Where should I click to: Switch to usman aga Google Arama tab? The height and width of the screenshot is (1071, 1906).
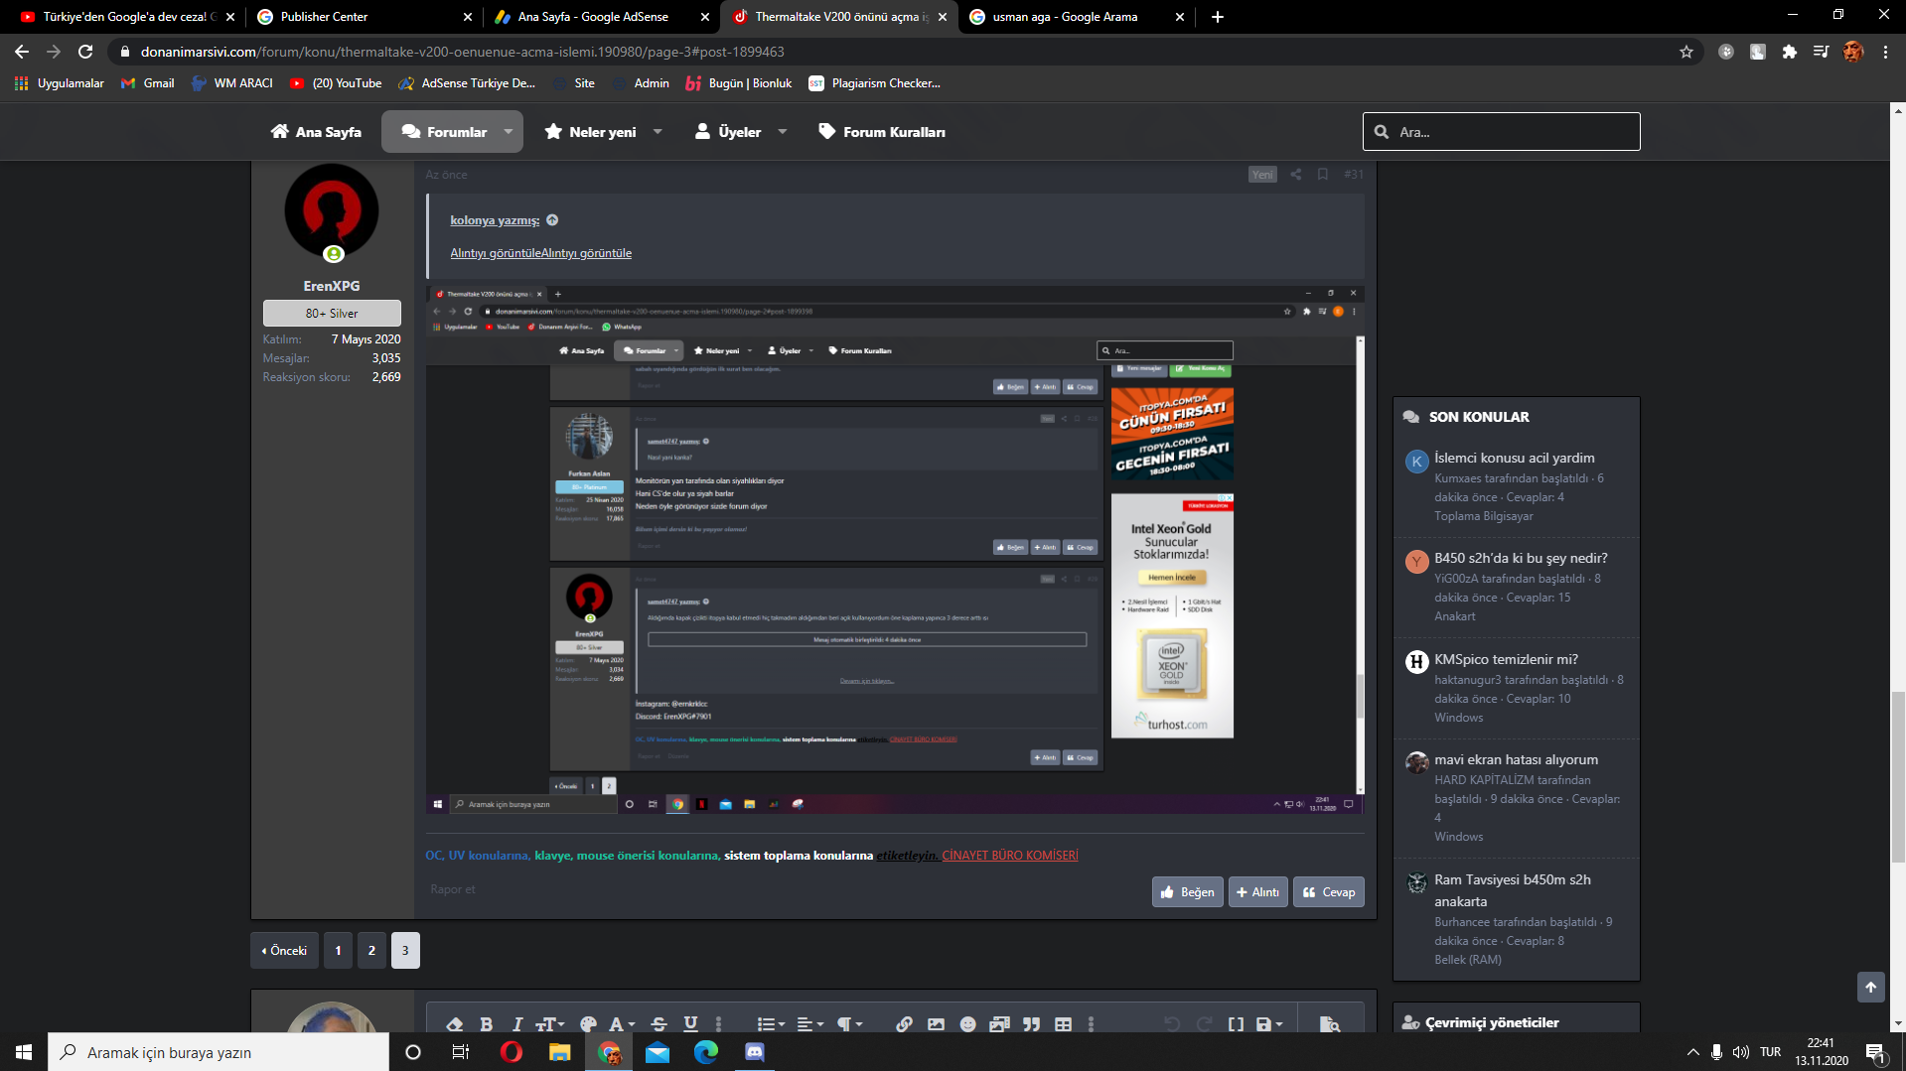(x=1077, y=17)
